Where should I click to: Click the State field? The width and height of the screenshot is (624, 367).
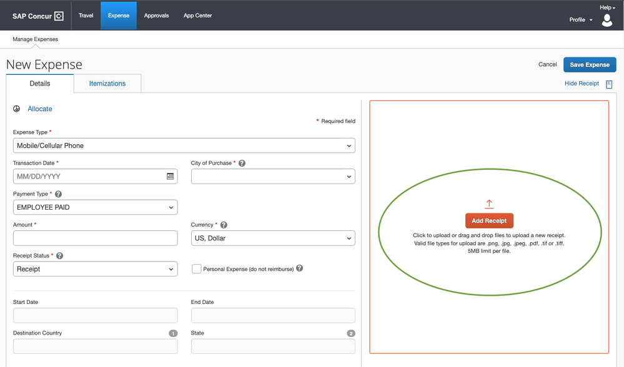point(273,346)
